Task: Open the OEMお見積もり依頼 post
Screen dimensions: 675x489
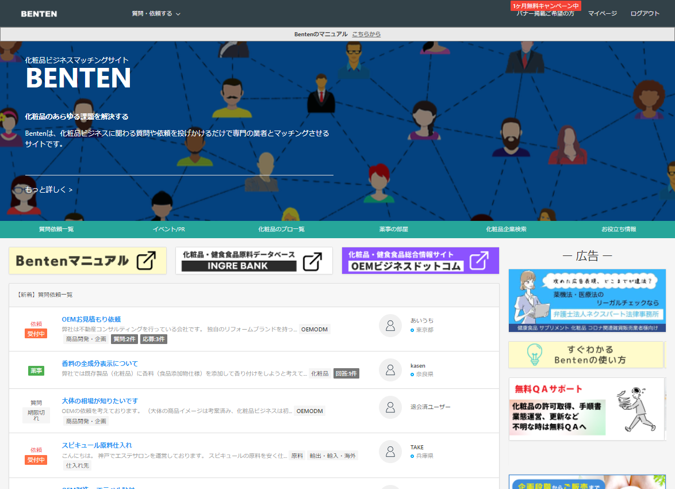Action: [x=91, y=319]
